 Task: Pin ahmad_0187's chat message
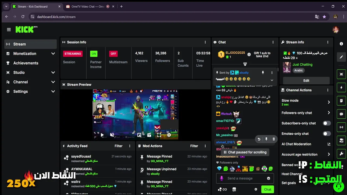tap(266, 139)
